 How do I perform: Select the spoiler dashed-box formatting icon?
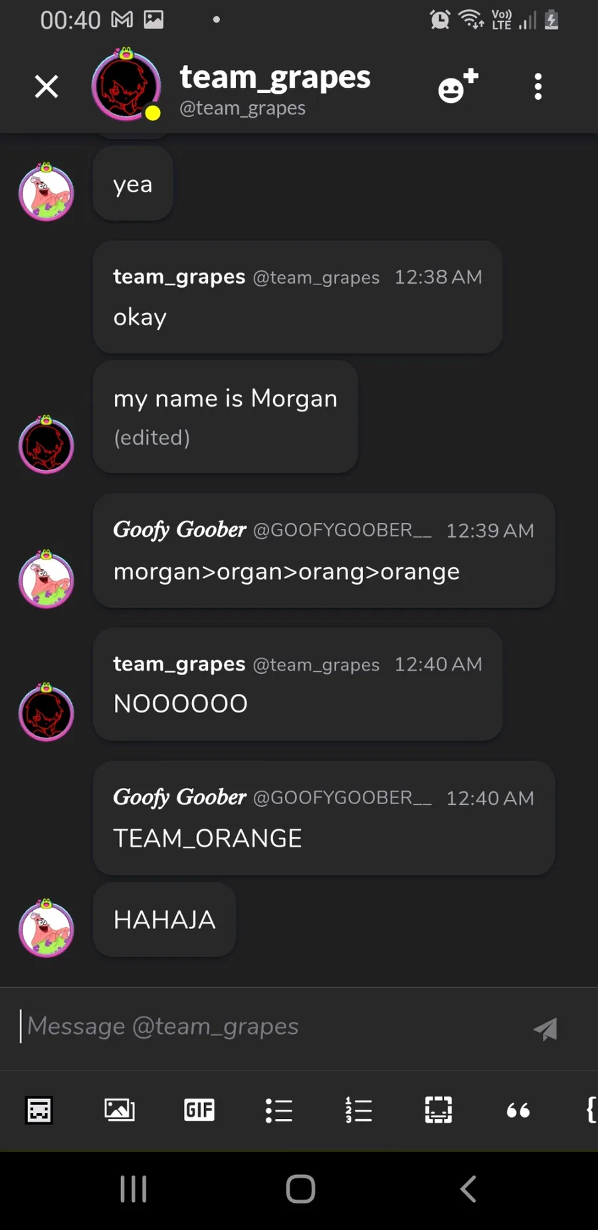439,1110
